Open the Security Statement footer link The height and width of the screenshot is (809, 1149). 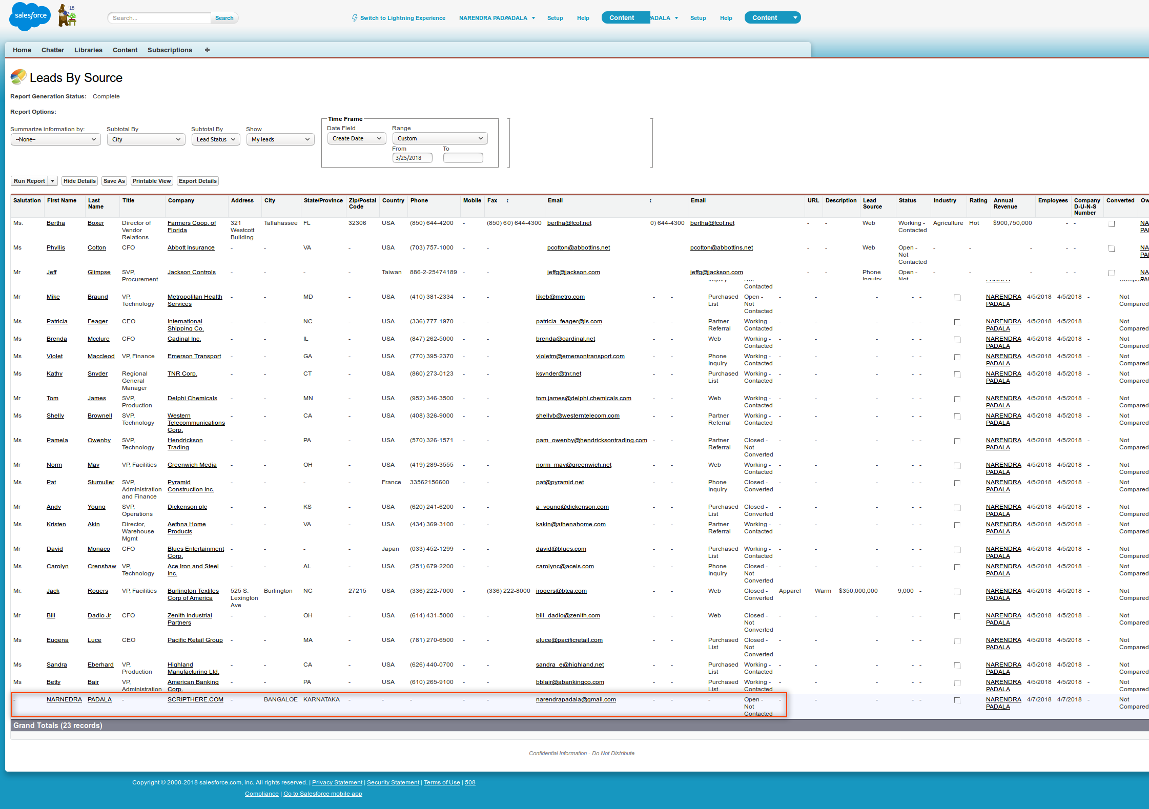[393, 782]
